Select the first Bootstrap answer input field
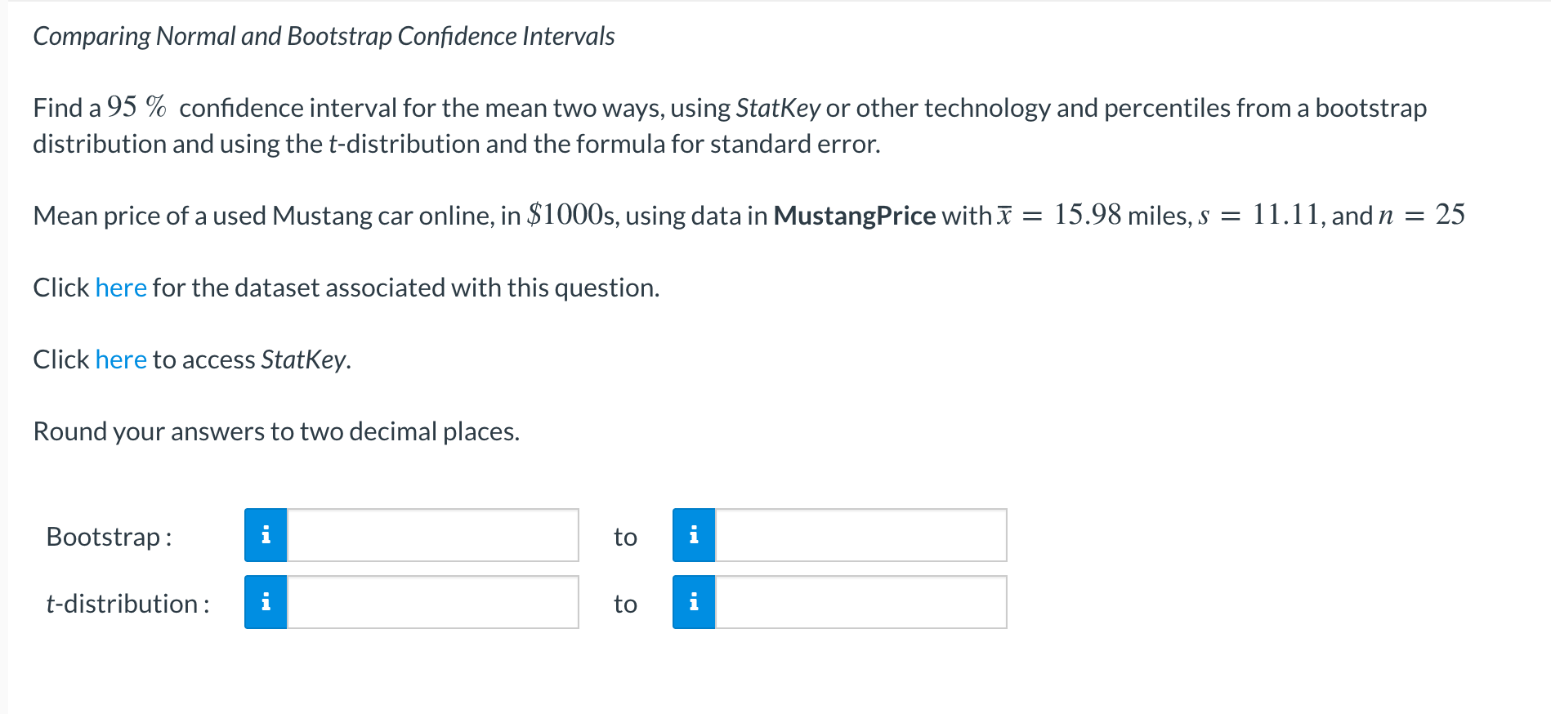Screen dimensions: 1551x714 coord(431,536)
